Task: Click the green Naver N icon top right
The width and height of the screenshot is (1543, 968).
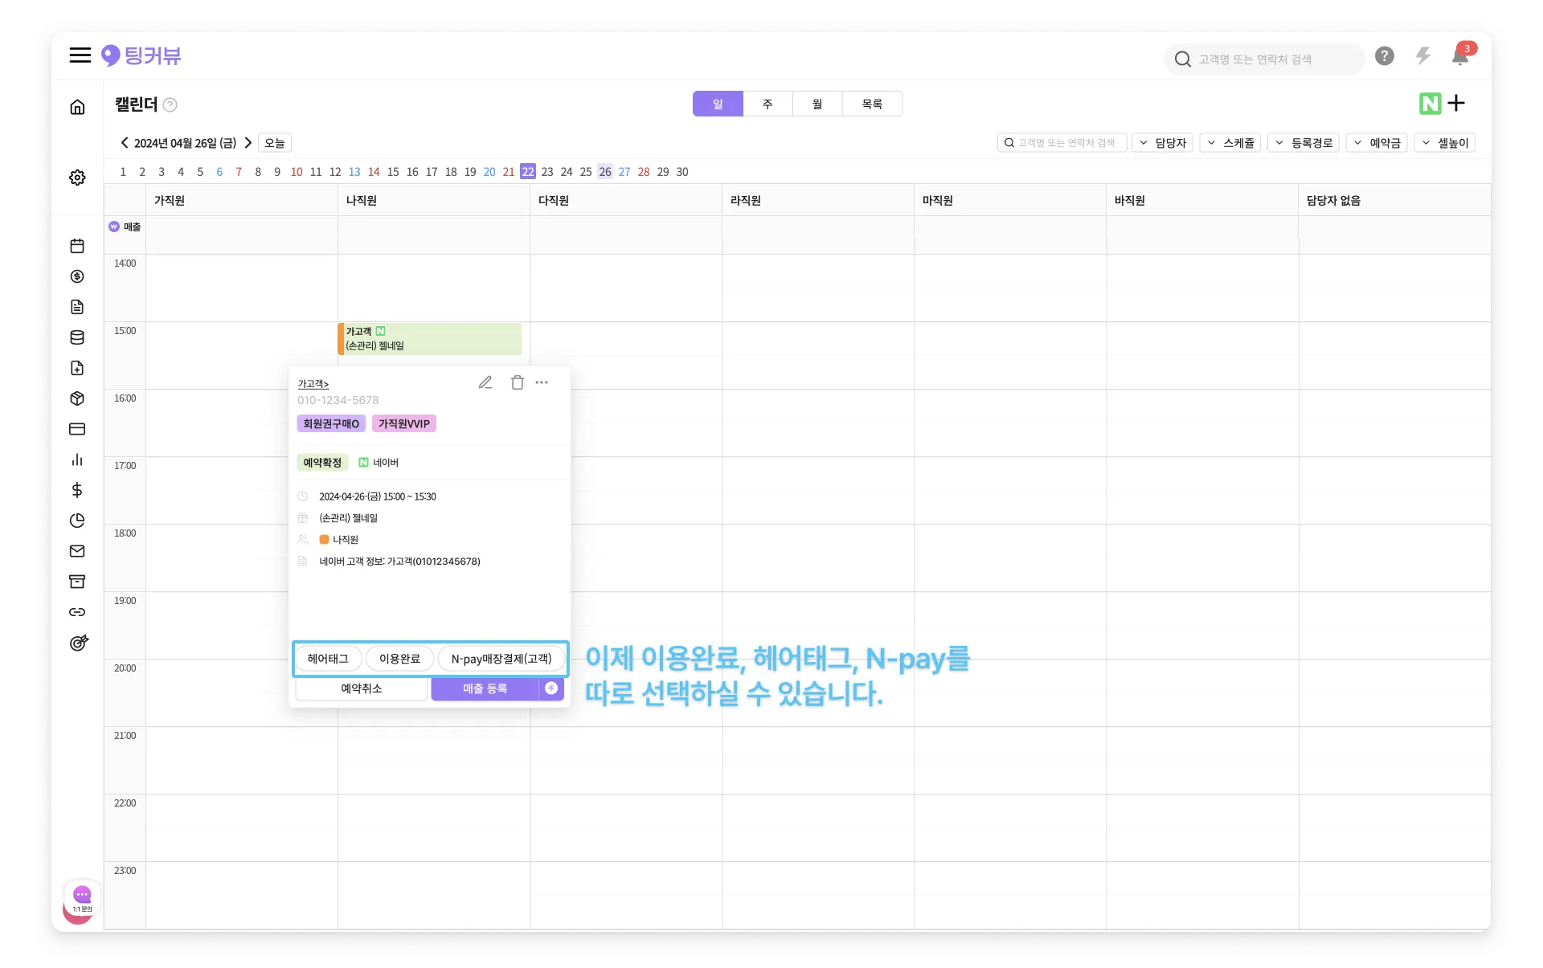Action: point(1430,104)
